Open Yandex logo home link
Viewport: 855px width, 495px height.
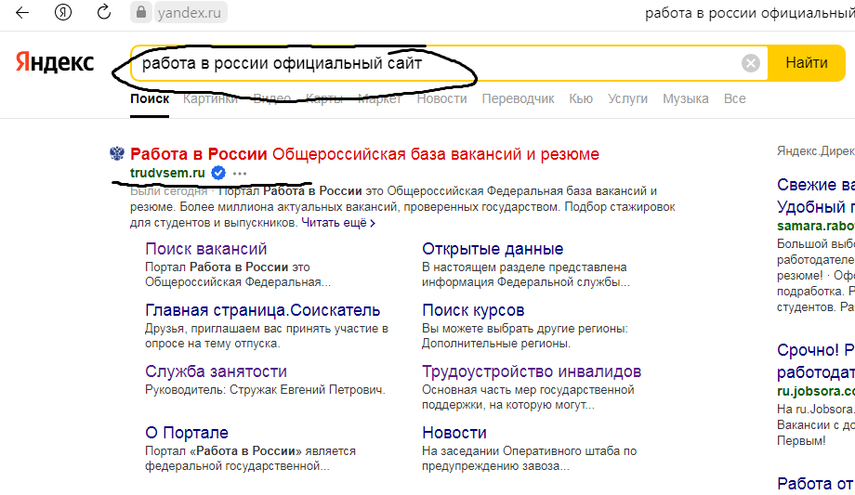pos(55,63)
